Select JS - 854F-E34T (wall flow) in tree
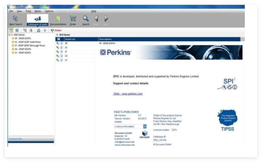The width and height of the screenshot is (262, 162). [28, 42]
